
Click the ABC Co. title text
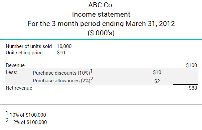[x=101, y=5]
